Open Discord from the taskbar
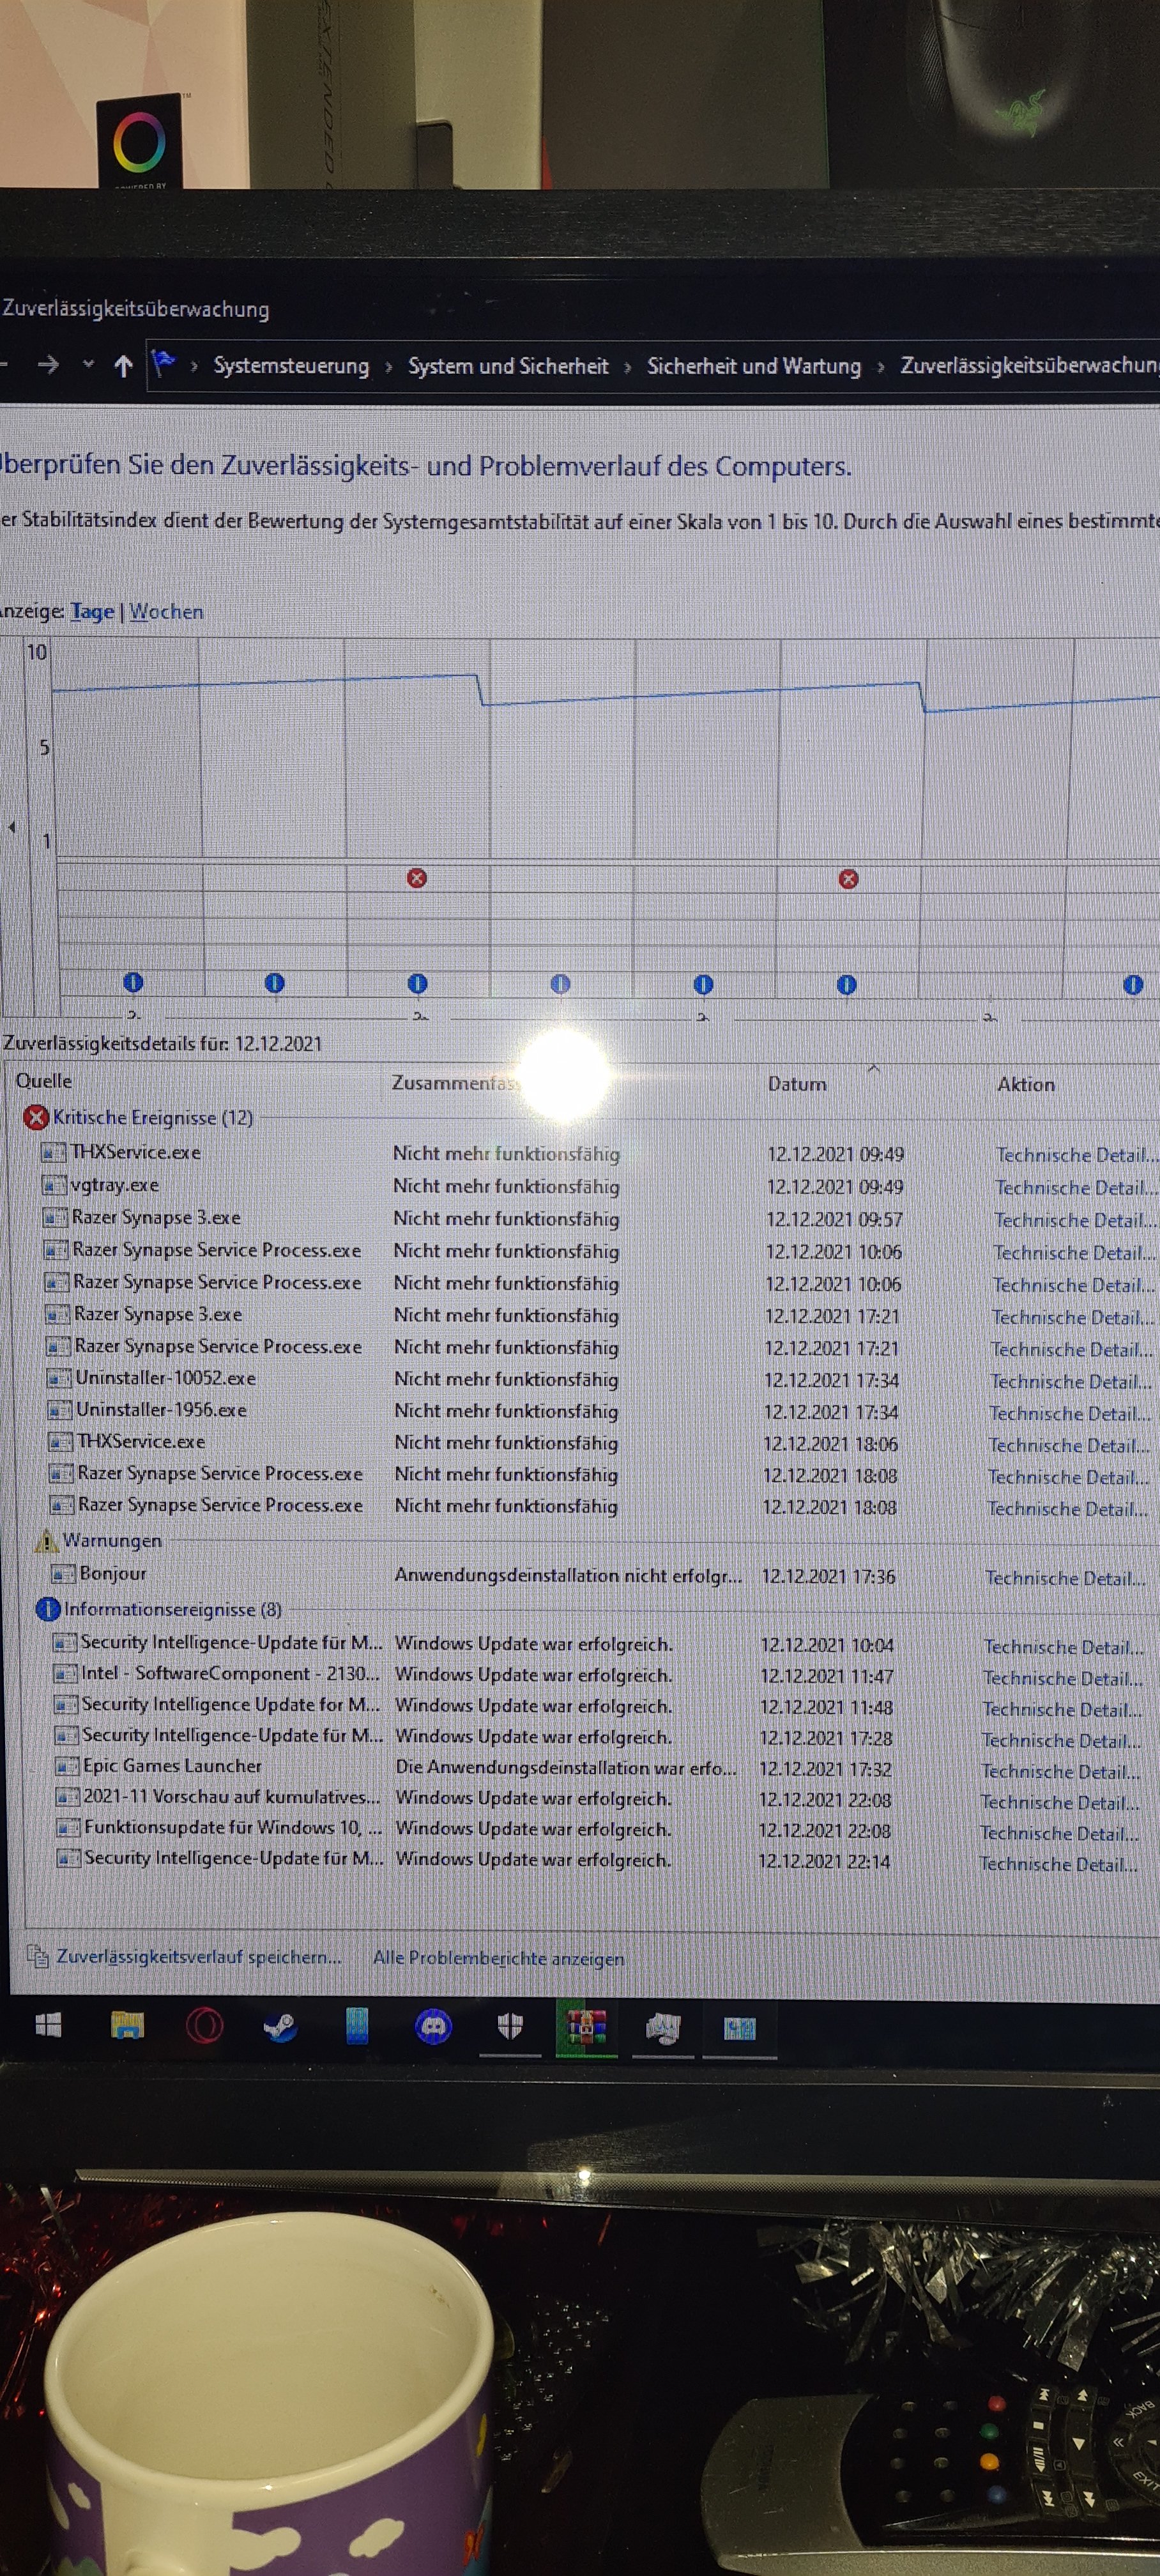The image size is (1160, 2576). [x=433, y=2027]
